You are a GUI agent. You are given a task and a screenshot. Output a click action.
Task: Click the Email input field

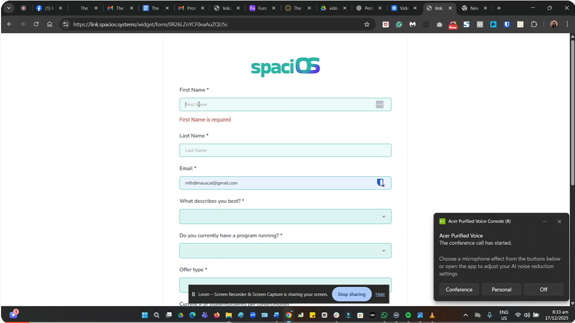285,183
